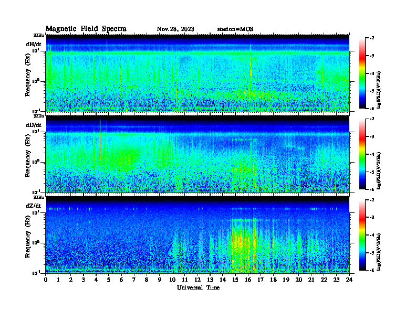The image size is (416, 321).
Task: Click the 32Hz label above dH/dt panel
Action: (38, 35)
